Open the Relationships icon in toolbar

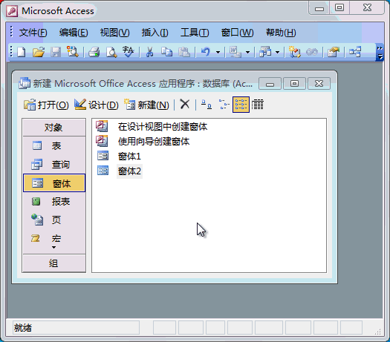(355, 52)
